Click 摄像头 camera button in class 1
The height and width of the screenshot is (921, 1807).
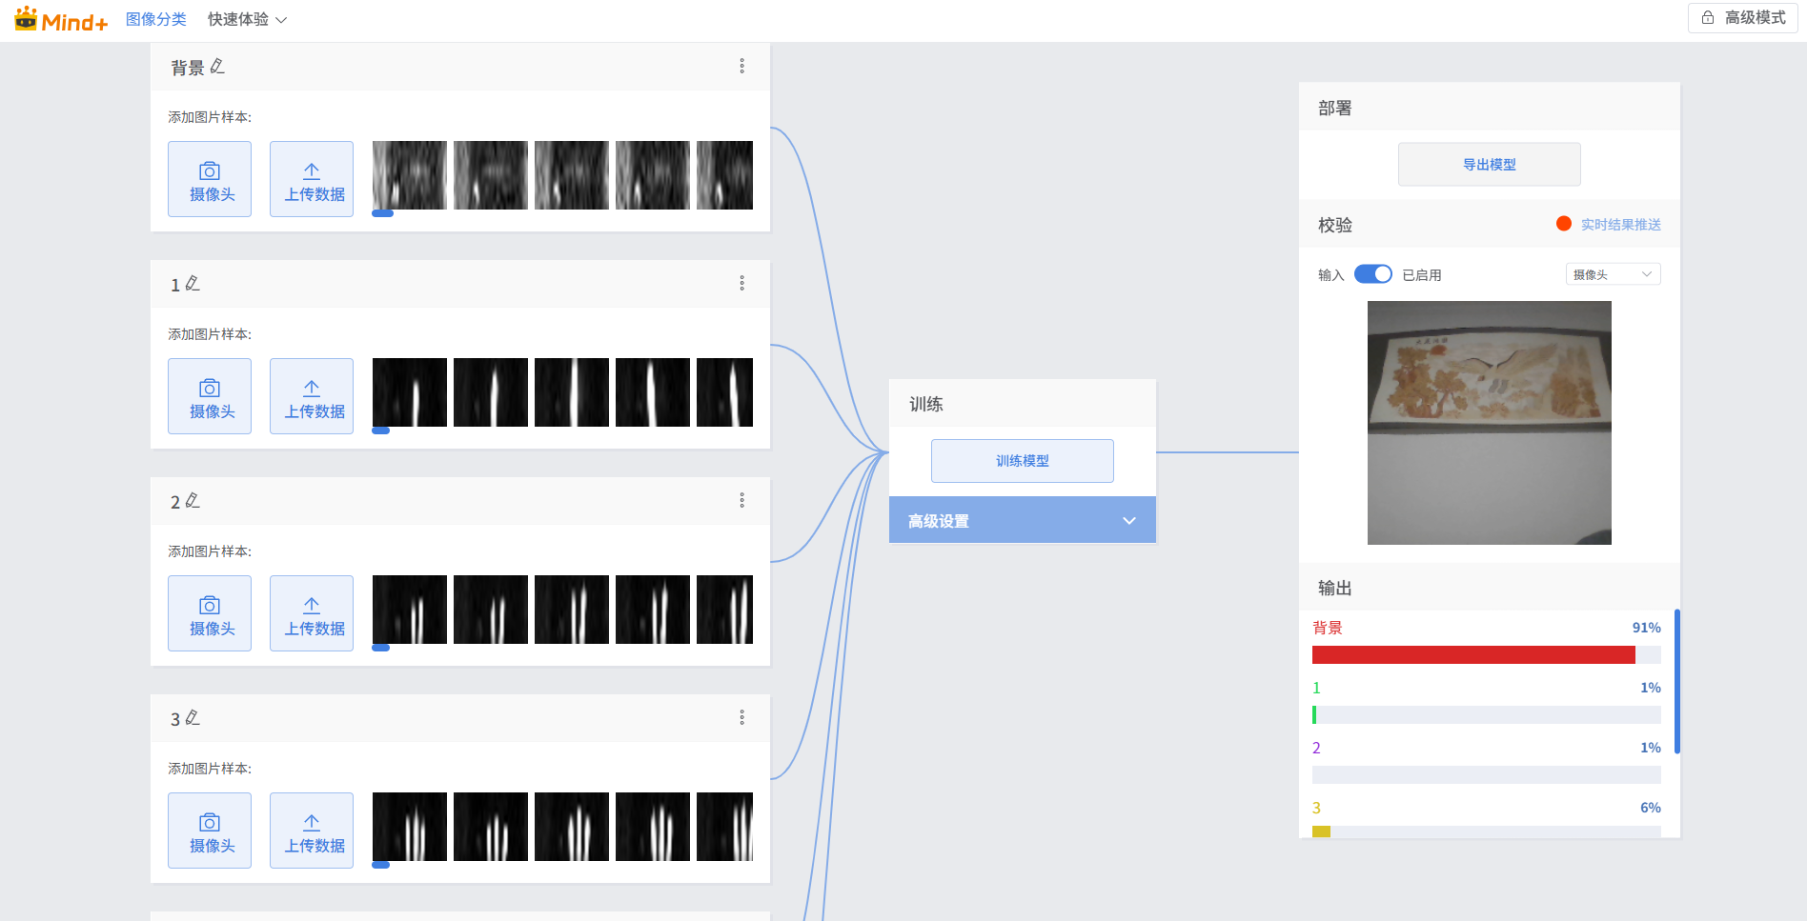pos(210,396)
